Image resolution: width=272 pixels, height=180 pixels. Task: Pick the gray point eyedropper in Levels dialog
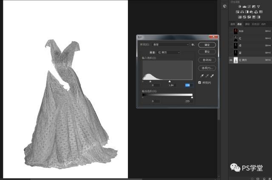pyautogui.click(x=207, y=76)
